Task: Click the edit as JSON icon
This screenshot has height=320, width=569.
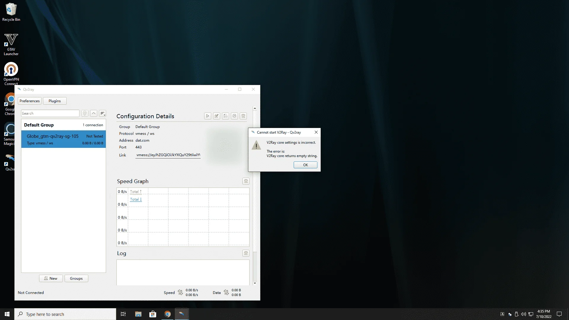Action: click(226, 116)
